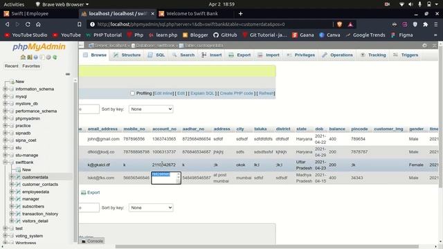The height and width of the screenshot is (249, 443).
Task: Expand voting_system database node
Action: [5, 236]
